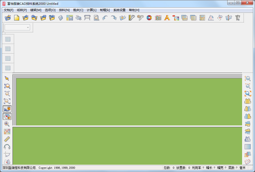Click the overlapping pieces icon on right
The image size is (255, 172).
248,154
